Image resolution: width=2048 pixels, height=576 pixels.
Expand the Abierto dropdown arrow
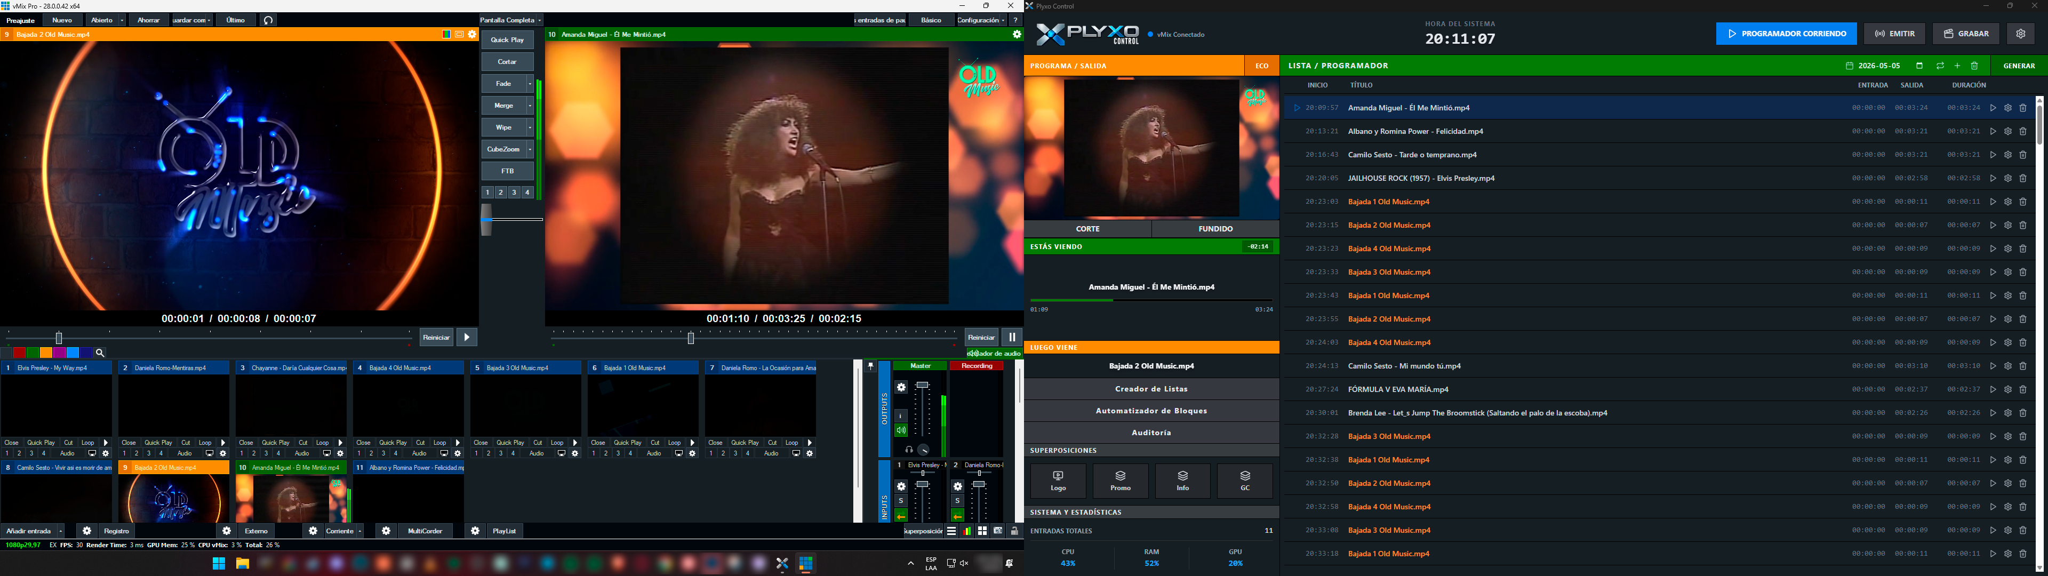[123, 20]
